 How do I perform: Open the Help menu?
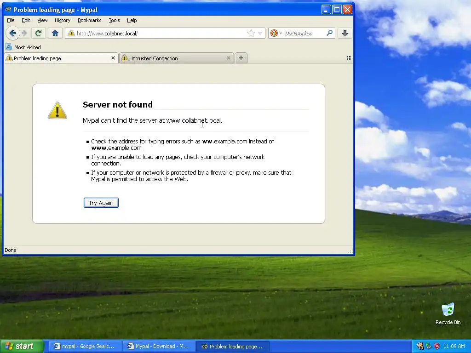[132, 20]
